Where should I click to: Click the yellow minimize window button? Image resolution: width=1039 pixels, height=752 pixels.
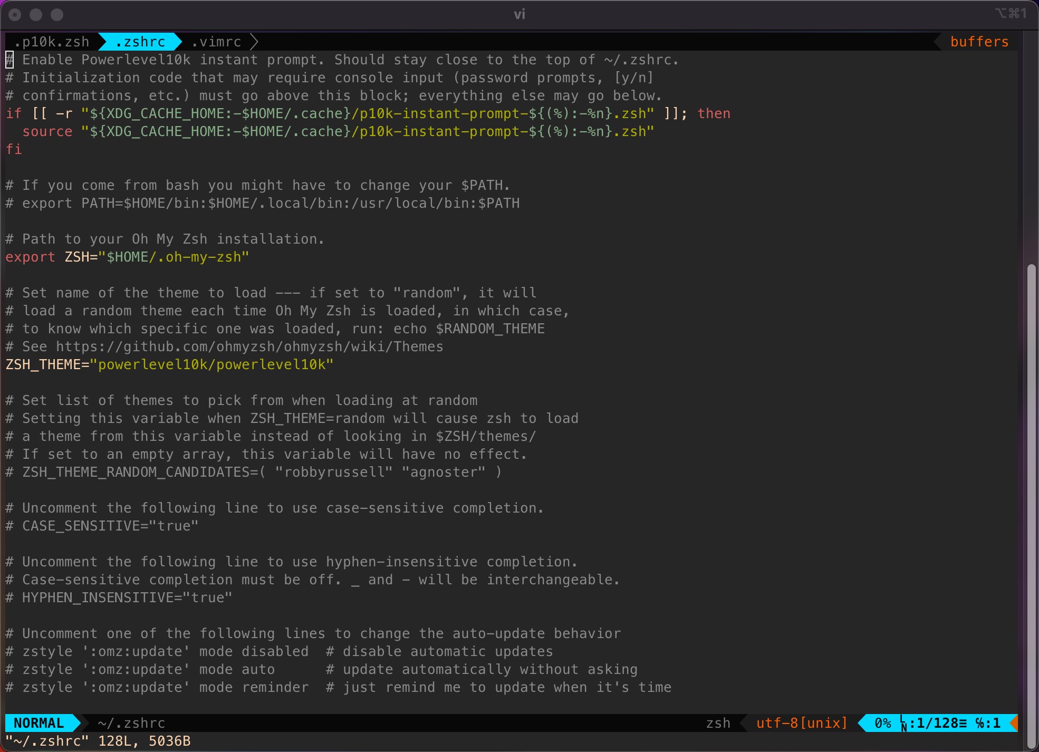pos(36,15)
